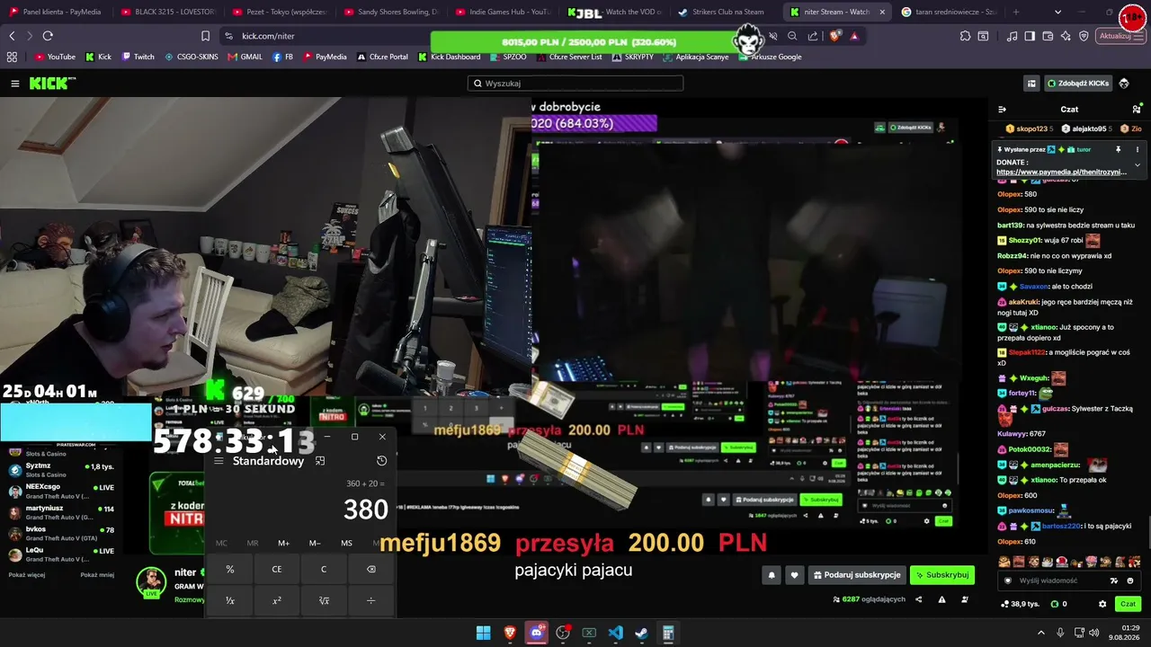Open the paymedia.pl donate link in chat
Screen dimensions: 1151x647
click(1061, 172)
